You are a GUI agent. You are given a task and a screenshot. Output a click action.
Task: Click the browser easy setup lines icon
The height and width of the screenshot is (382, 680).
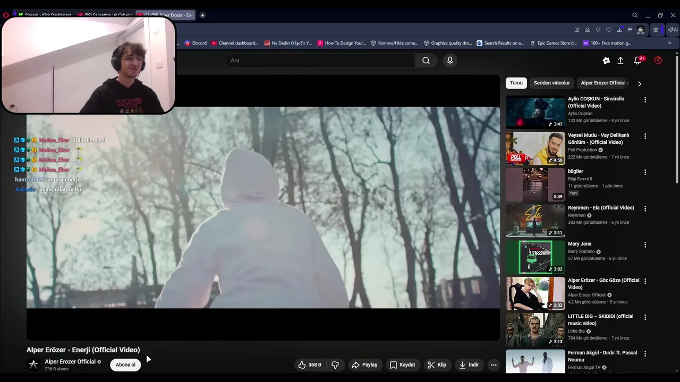[630, 30]
